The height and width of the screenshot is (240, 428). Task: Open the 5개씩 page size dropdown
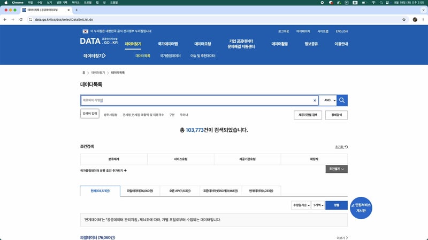pyautogui.click(x=318, y=205)
